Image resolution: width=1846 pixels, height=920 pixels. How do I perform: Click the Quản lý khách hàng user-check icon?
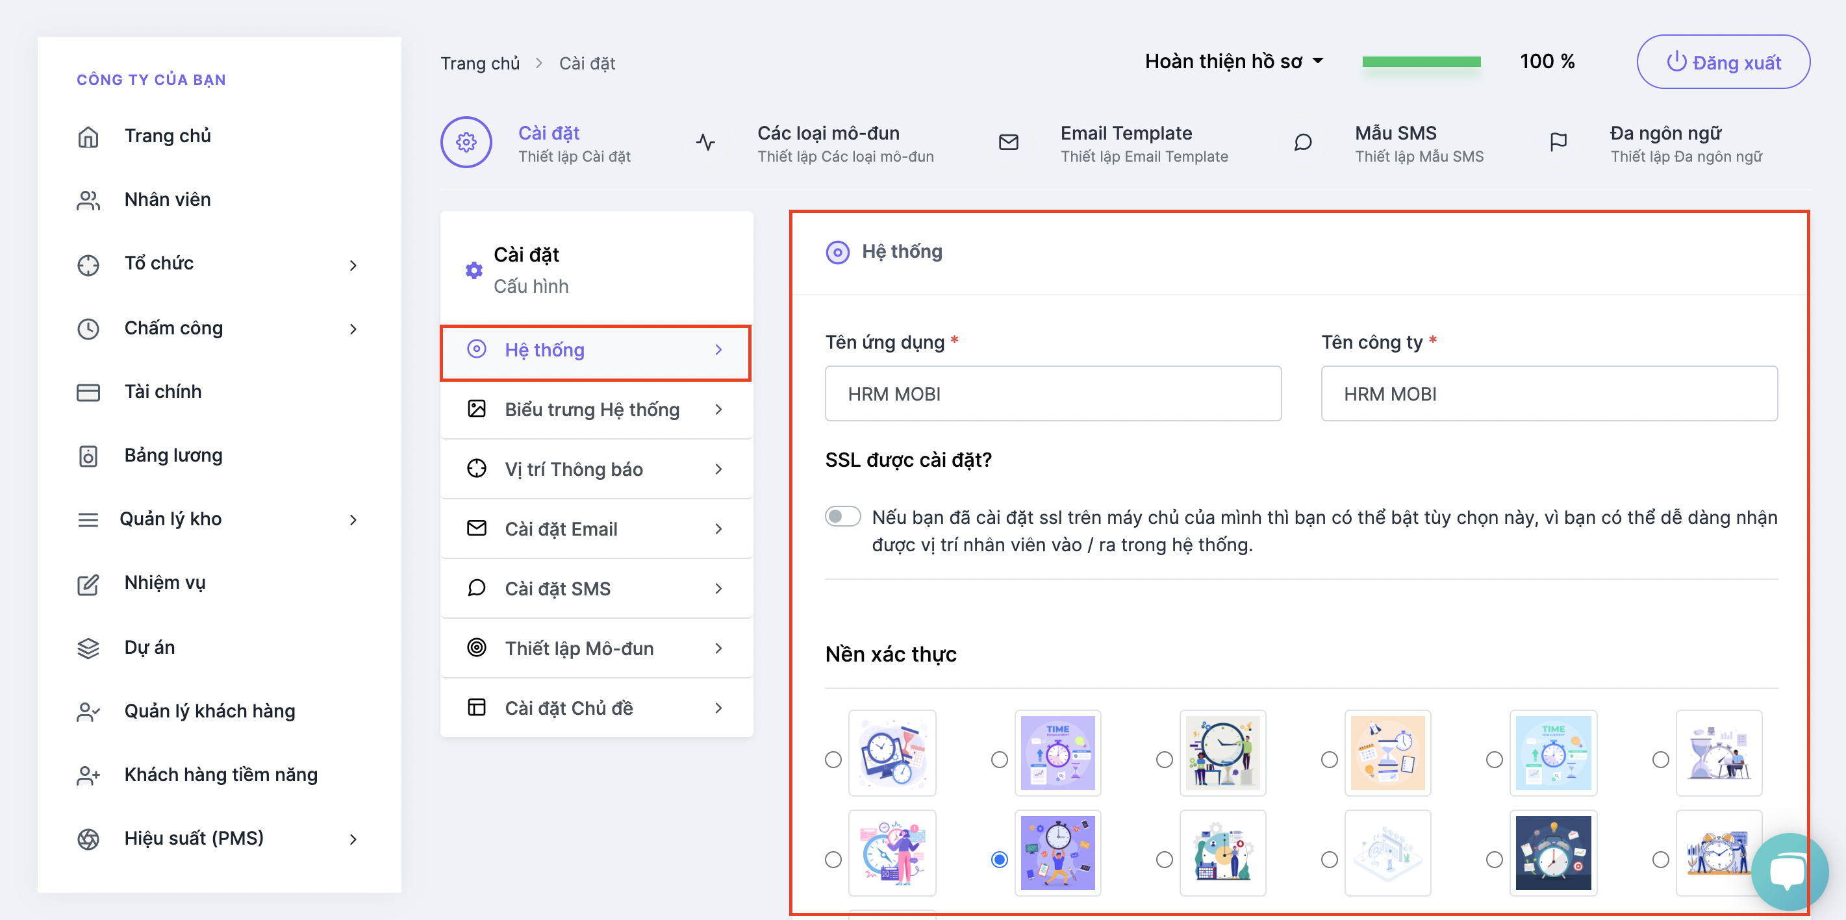point(88,712)
